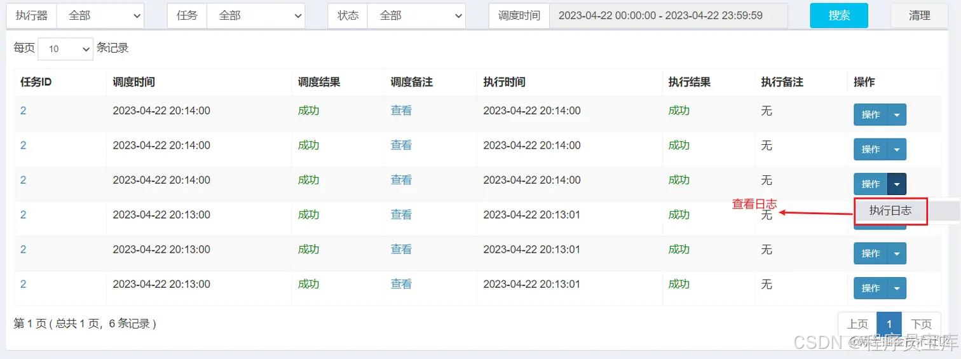Open the task ID 2 link in the fourth row
Viewport: 961px width, 359px height.
pyautogui.click(x=24, y=215)
